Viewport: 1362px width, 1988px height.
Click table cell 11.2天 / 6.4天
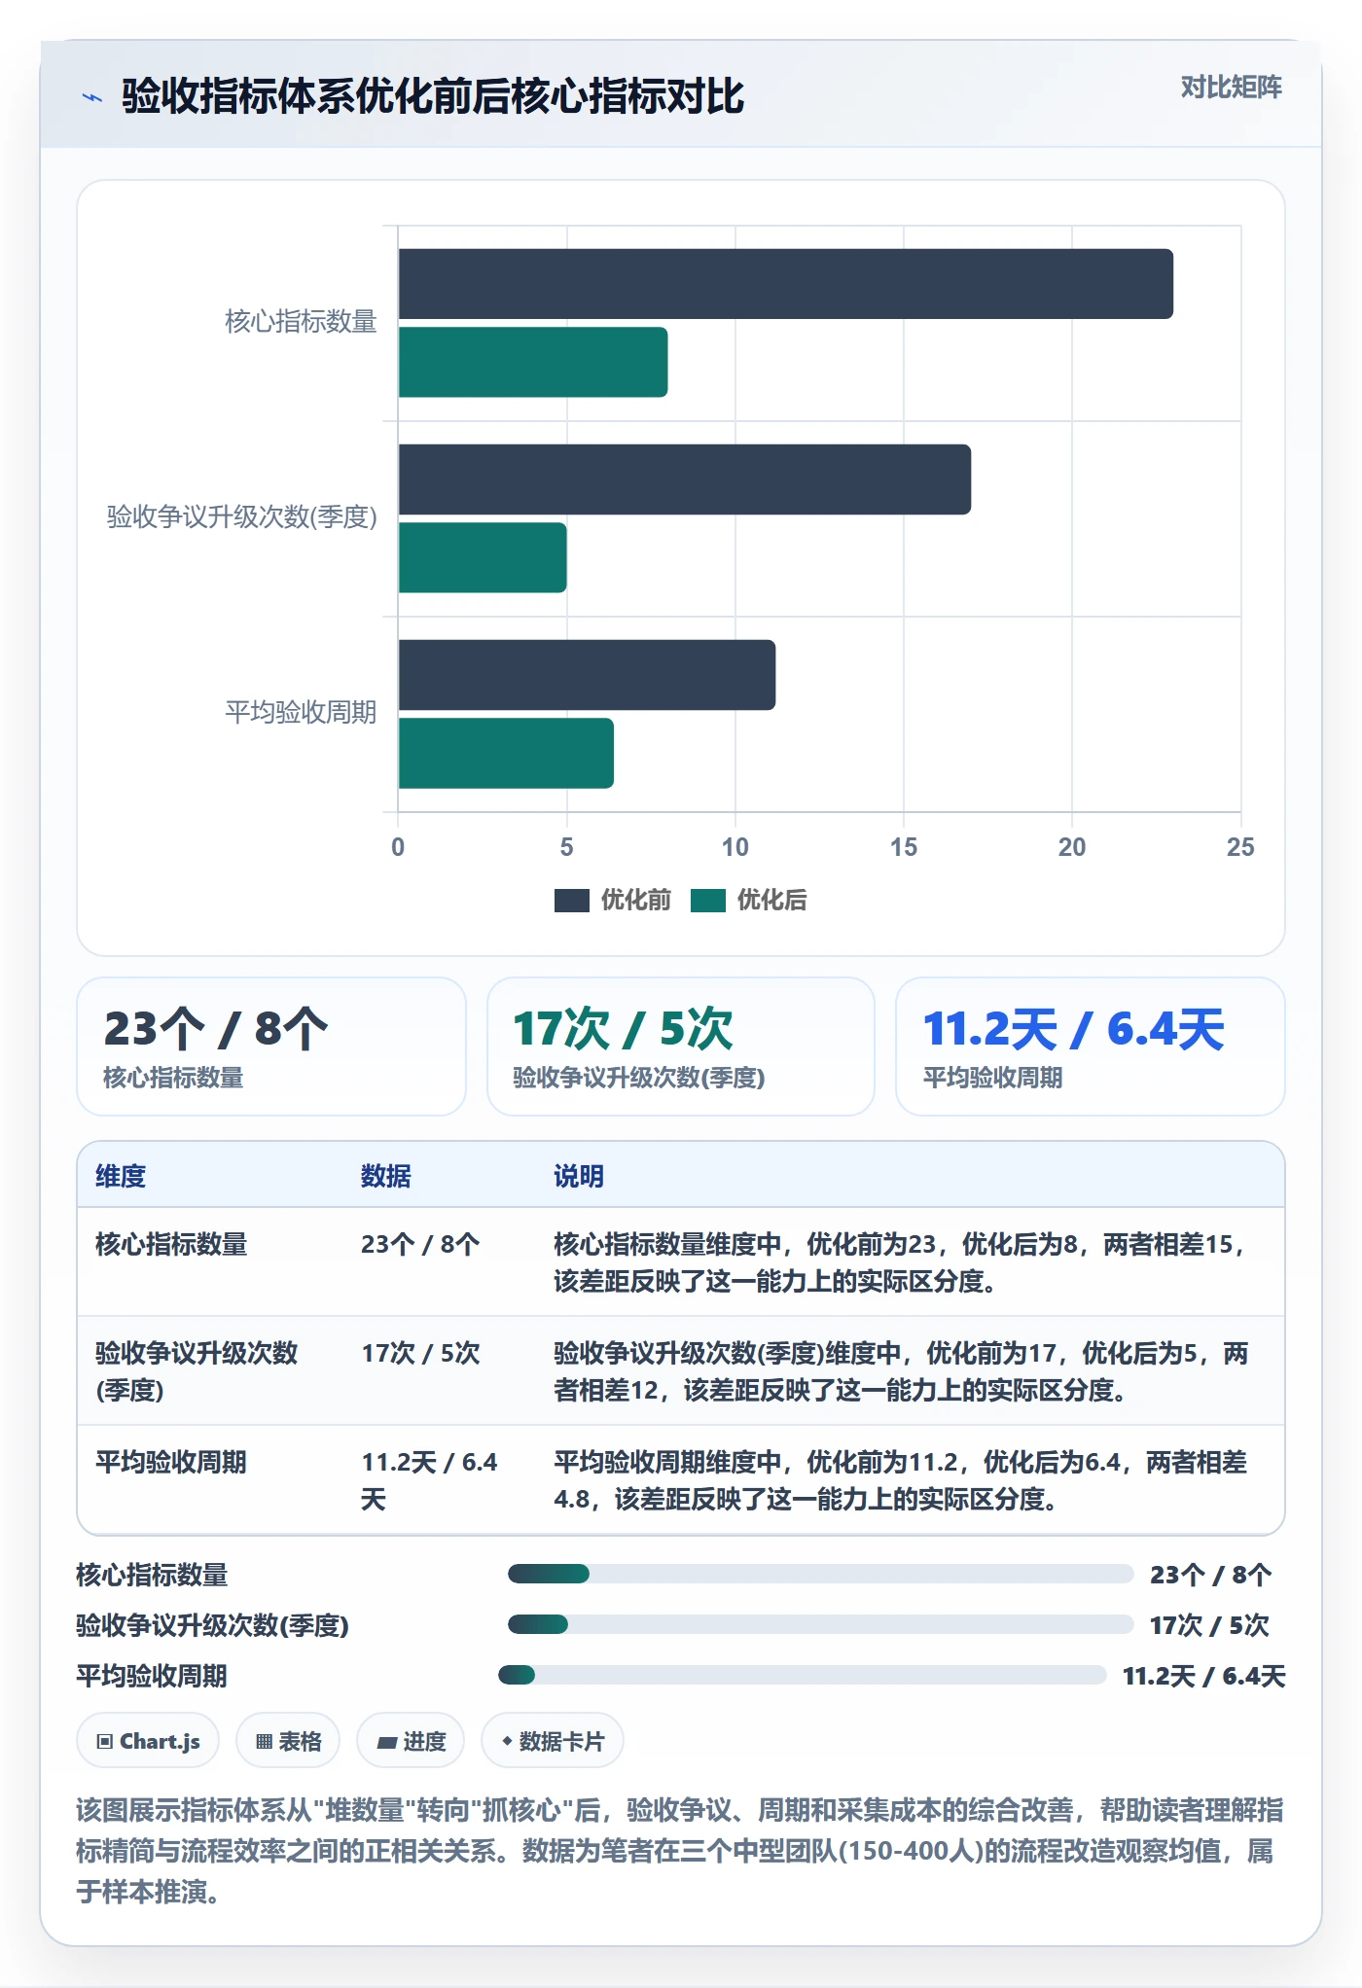coord(429,1480)
